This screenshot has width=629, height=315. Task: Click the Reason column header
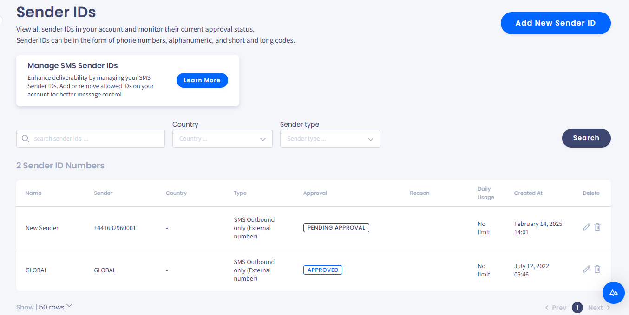tap(419, 193)
